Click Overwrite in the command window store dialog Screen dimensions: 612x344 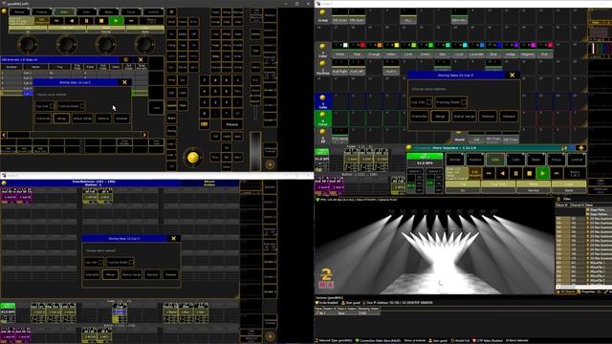43,118
